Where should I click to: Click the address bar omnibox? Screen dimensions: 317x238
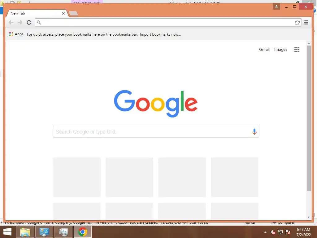[x=168, y=22]
